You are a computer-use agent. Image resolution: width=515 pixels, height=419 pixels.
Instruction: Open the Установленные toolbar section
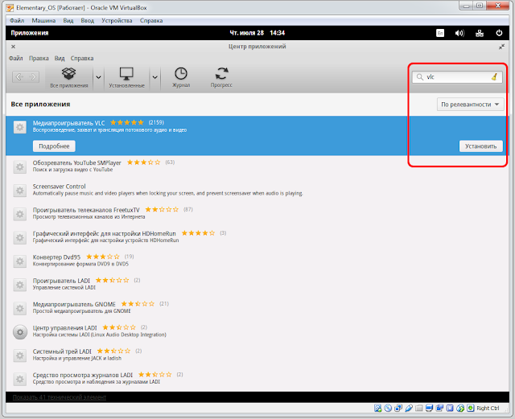127,77
